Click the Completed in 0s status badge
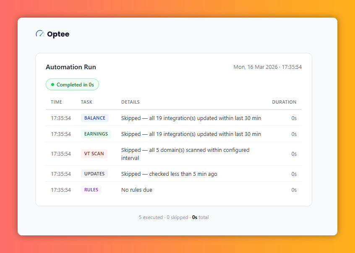This screenshot has width=355, height=253. [72, 84]
